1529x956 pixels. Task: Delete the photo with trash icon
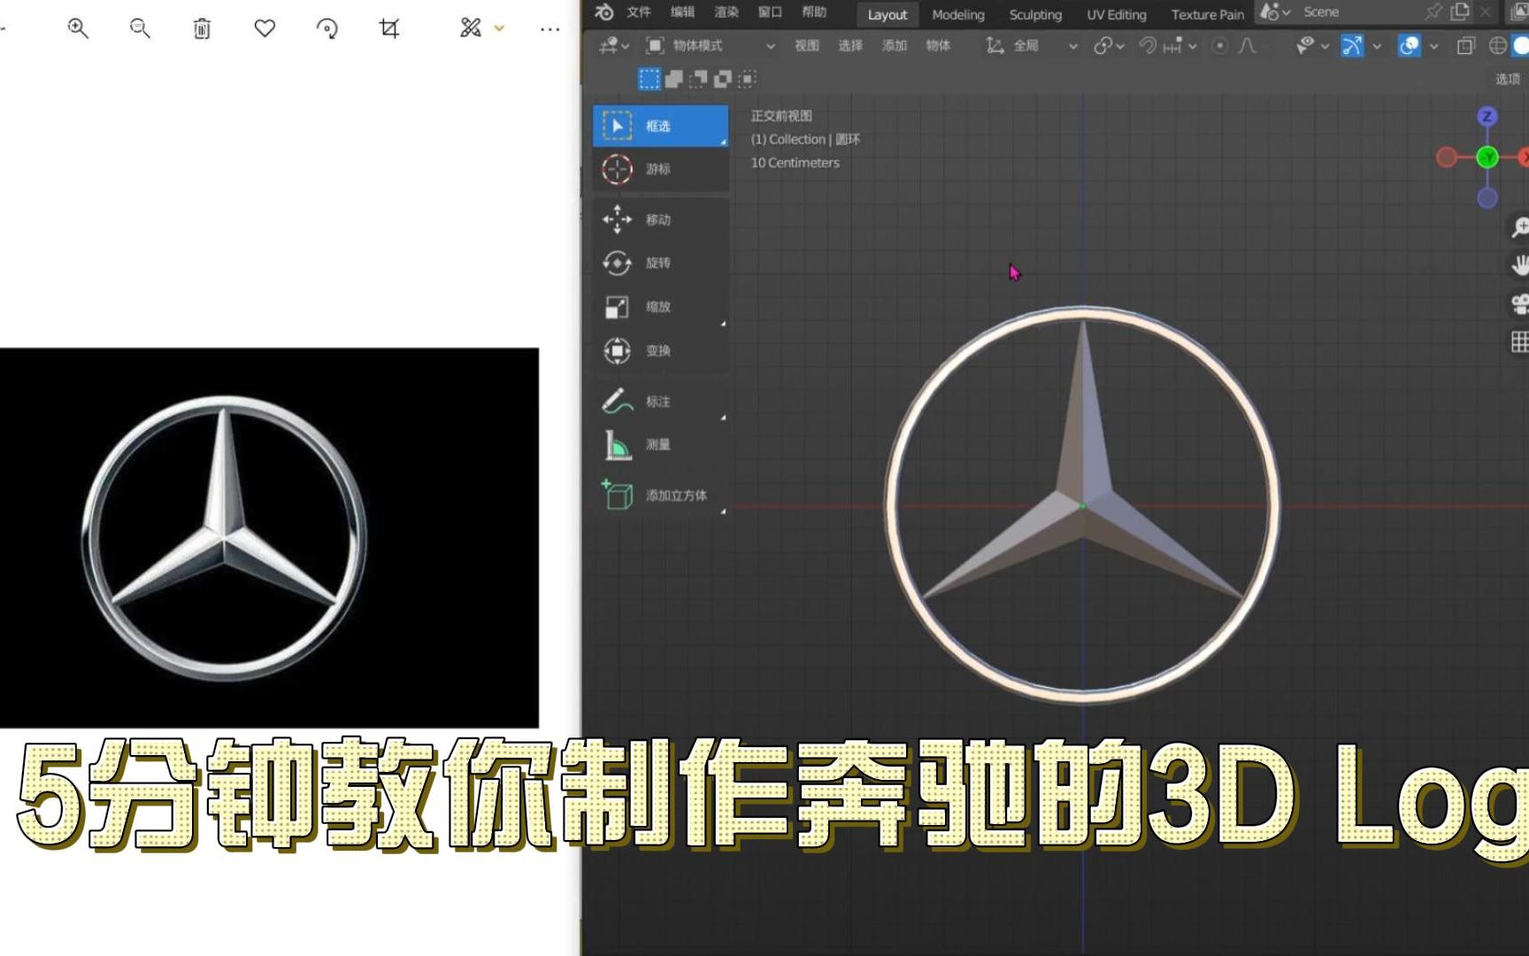[x=202, y=28]
